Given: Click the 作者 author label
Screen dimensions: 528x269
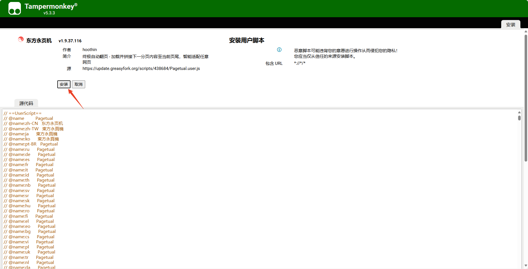Looking at the screenshot, I should click(x=67, y=50).
